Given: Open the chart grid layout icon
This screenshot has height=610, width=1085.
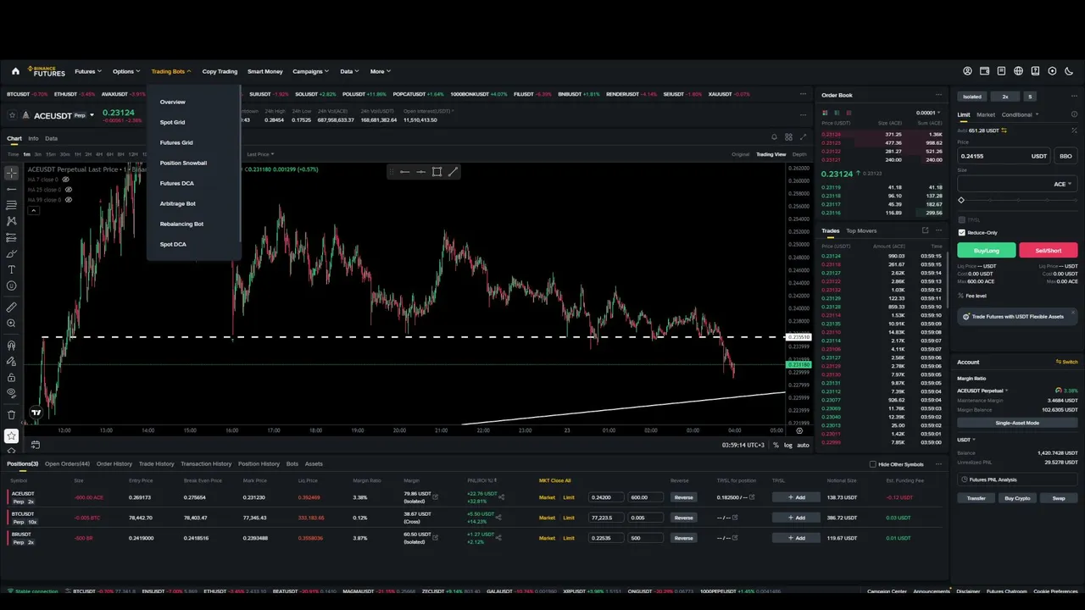Looking at the screenshot, I should [x=788, y=137].
